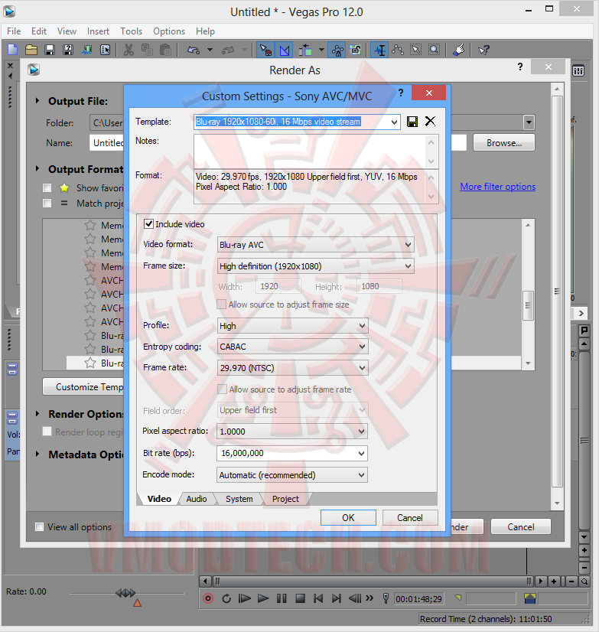The image size is (599, 632).
Task: Click star beside bottom Blu-ra template row
Action: point(90,363)
